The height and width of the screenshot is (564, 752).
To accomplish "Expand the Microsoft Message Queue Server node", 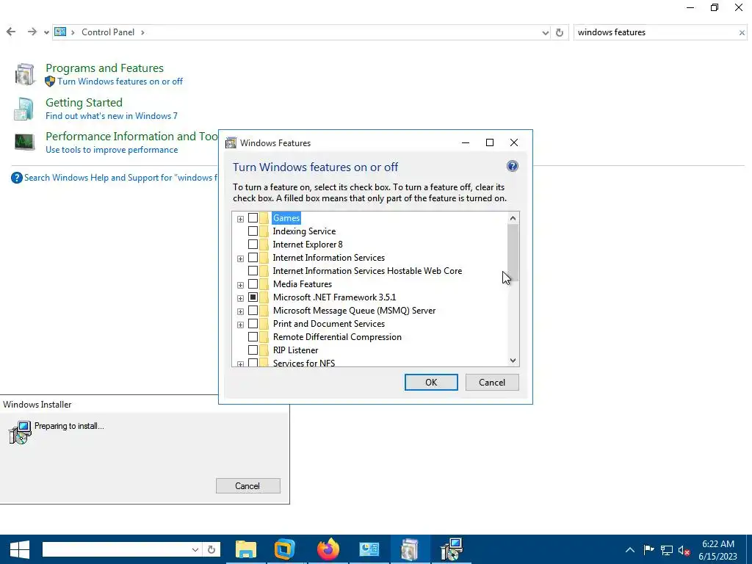I will click(240, 311).
